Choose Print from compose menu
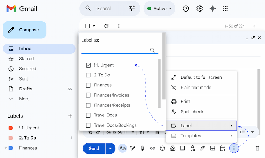The image size is (265, 158). click(x=201, y=101)
